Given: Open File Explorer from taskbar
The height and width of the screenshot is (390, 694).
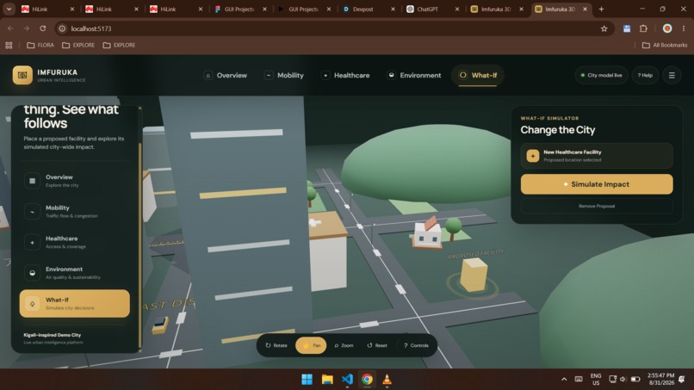Looking at the screenshot, I should (327, 380).
